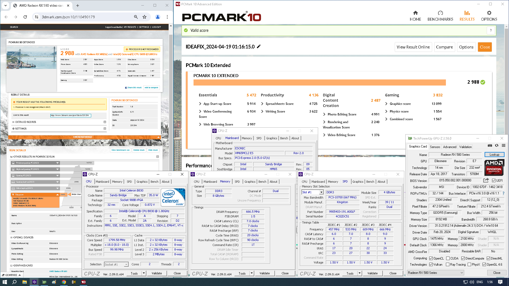Screen dimensions: 509x286
Task: Click MY RESULTS menu on 3dmark page
Action: coord(130,27)
